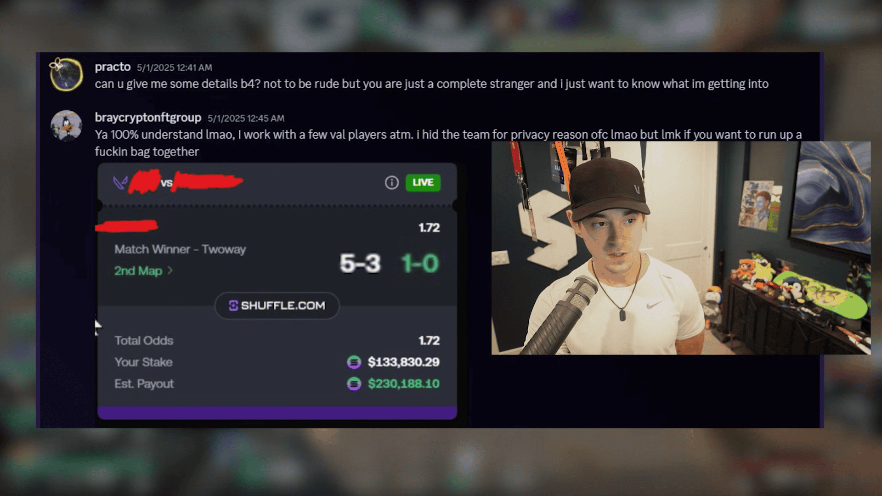The image size is (882, 496).
Task: Click the 5/1/2025 12:41 AM timestamp
Action: [x=175, y=68]
